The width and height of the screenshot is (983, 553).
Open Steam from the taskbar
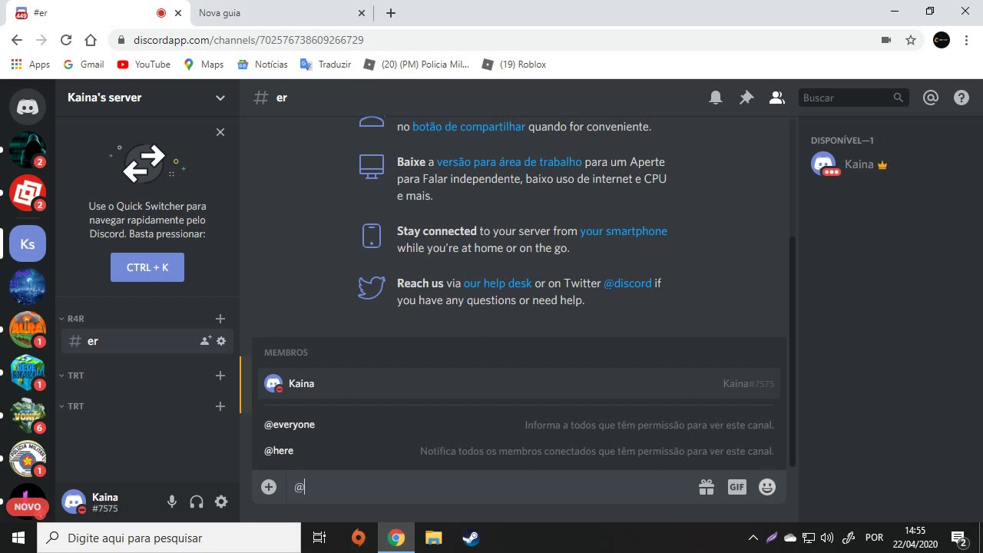(471, 538)
